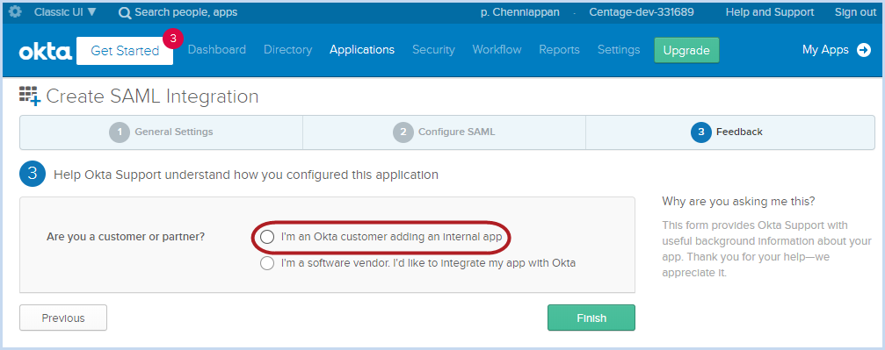The height and width of the screenshot is (350, 885).
Task: Go to General Settings step tab
Action: coord(162,132)
